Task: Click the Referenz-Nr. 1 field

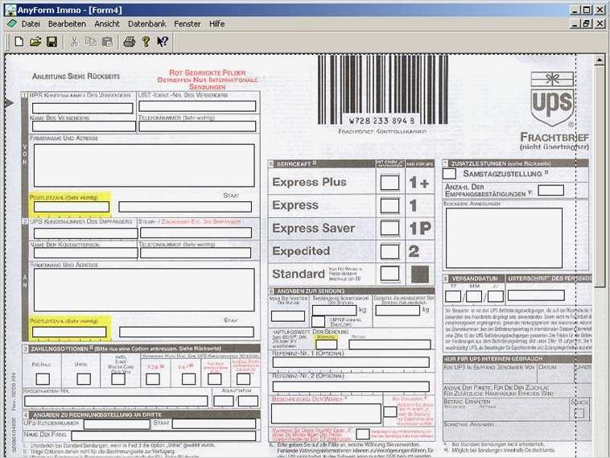Action: (x=351, y=362)
